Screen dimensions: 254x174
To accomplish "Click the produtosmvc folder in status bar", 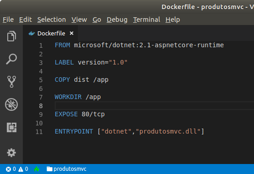I will (x=67, y=169).
